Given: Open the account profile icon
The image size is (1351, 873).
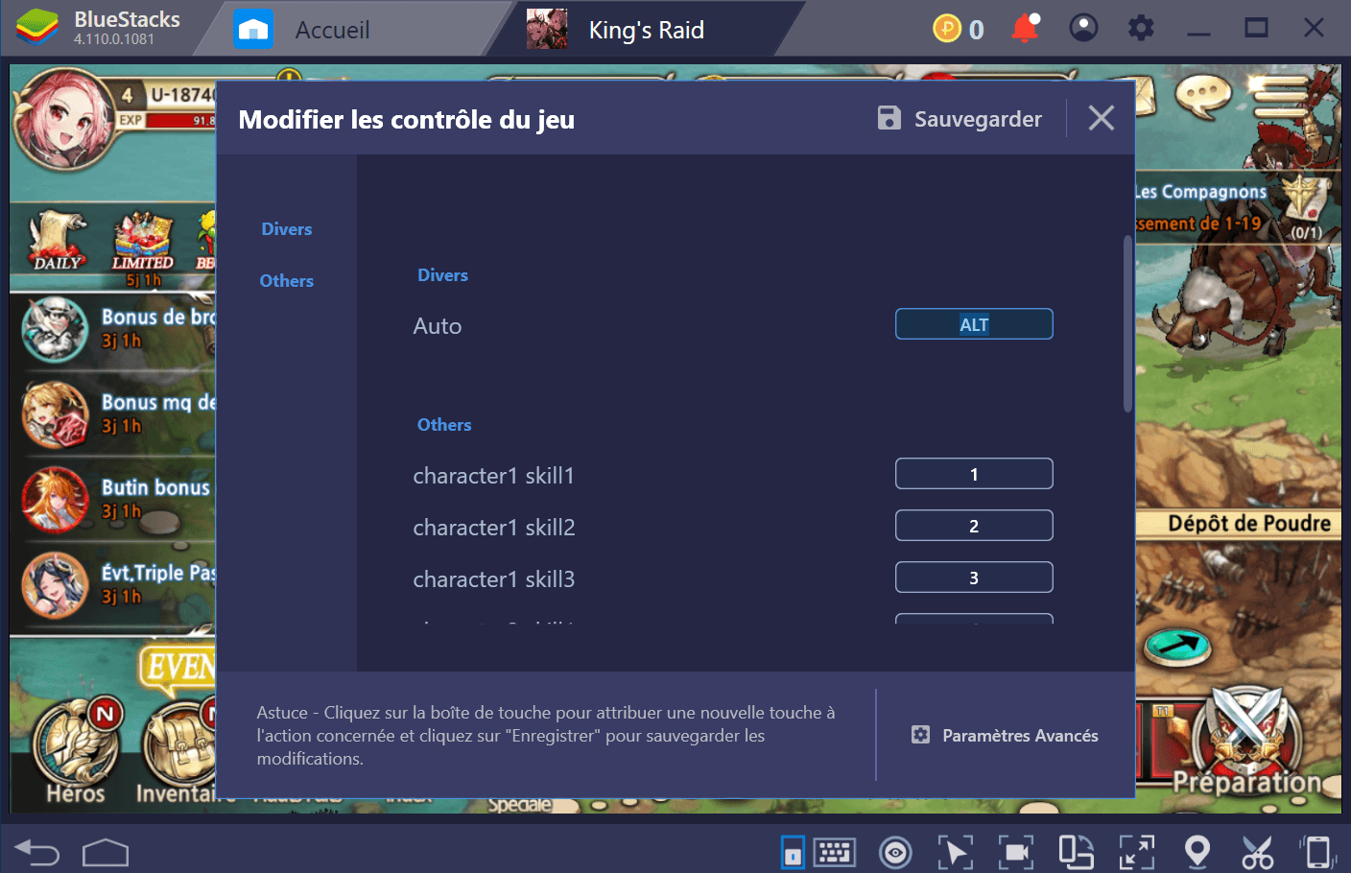Looking at the screenshot, I should click(x=1083, y=28).
